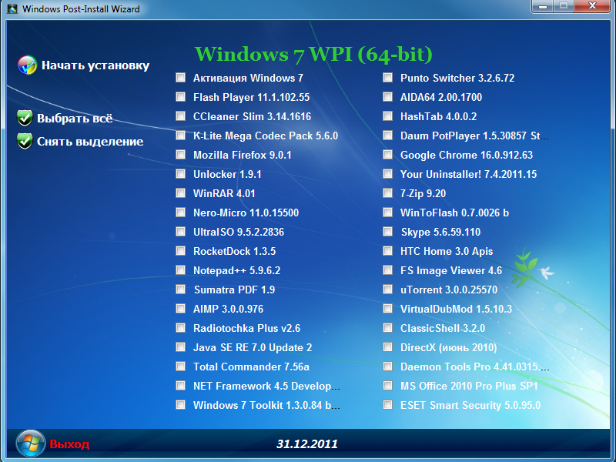
Task: Select WinToFlash 0.7.0026 b checkbox
Action: click(x=388, y=213)
